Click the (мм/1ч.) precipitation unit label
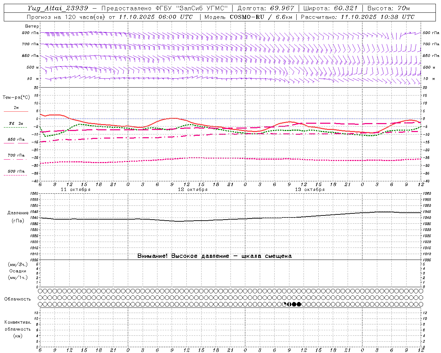Viewport: 441px width, 353px height. click(18, 278)
